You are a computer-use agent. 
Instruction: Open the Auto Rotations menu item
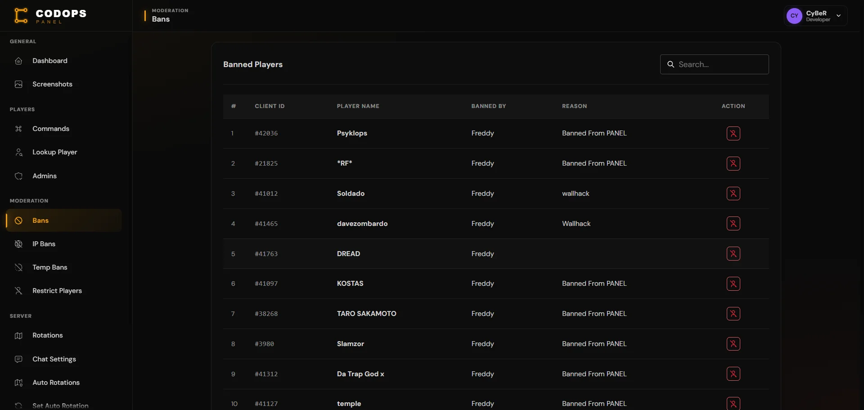coord(64,383)
